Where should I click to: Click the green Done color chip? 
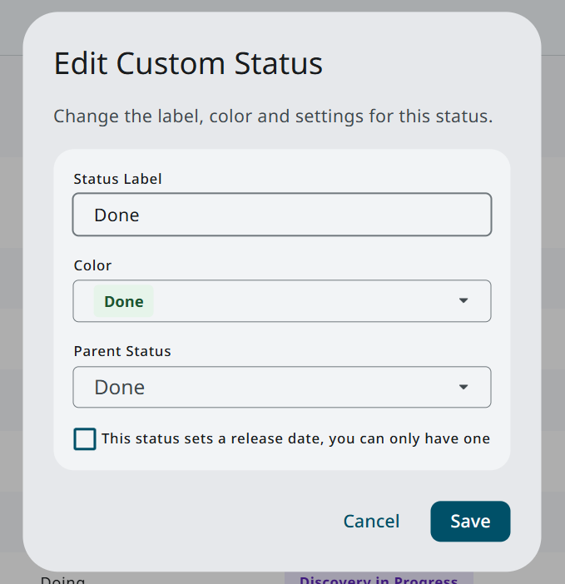(123, 301)
